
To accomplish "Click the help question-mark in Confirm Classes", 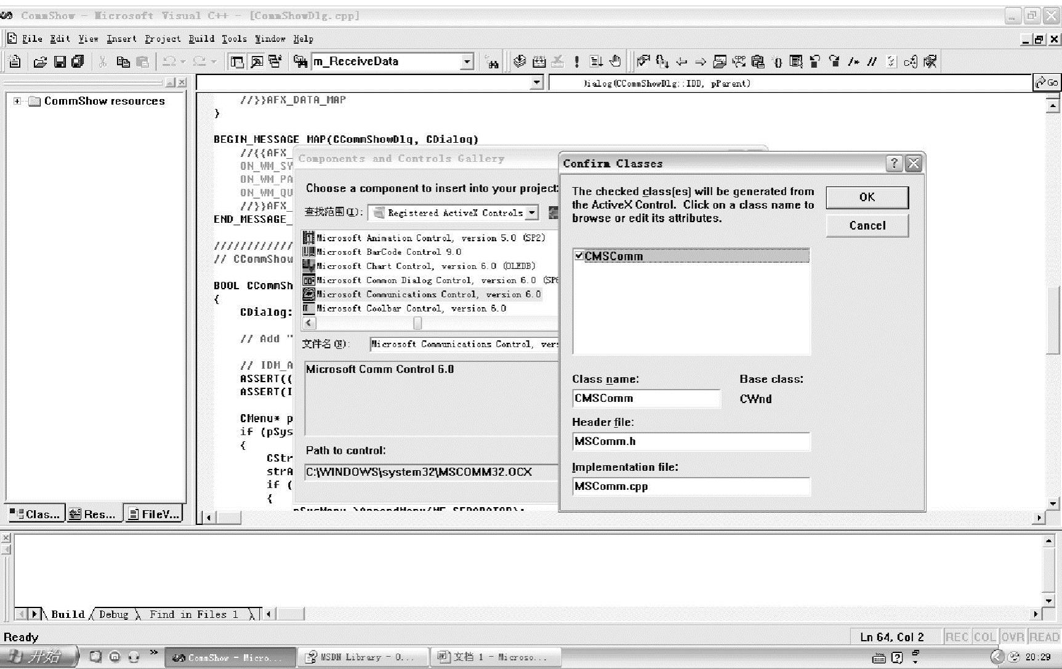I will click(894, 163).
